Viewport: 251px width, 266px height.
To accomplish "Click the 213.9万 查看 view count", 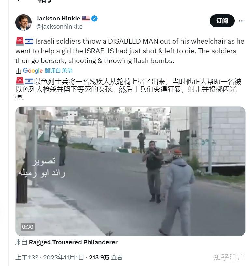I will point(105,257).
